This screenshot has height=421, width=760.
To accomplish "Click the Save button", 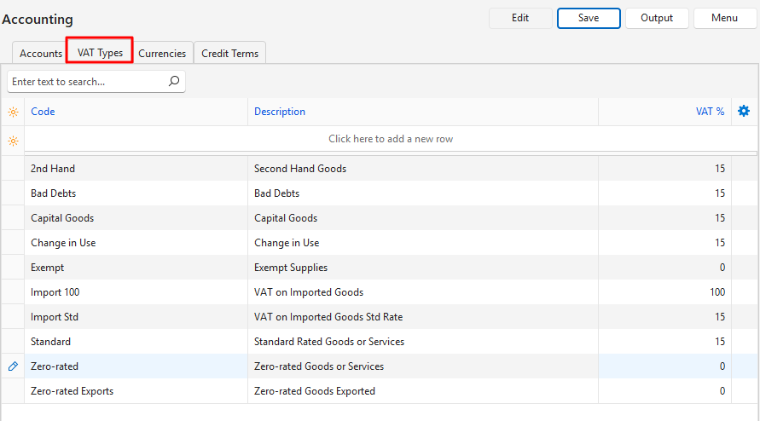I will click(x=589, y=18).
